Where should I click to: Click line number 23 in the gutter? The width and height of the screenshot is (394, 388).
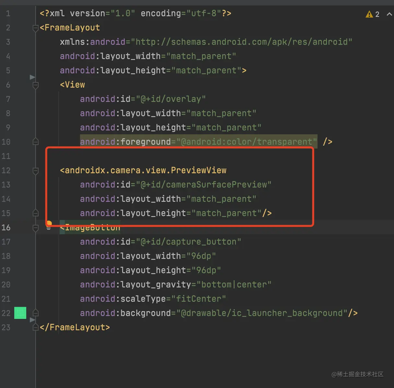coord(6,327)
